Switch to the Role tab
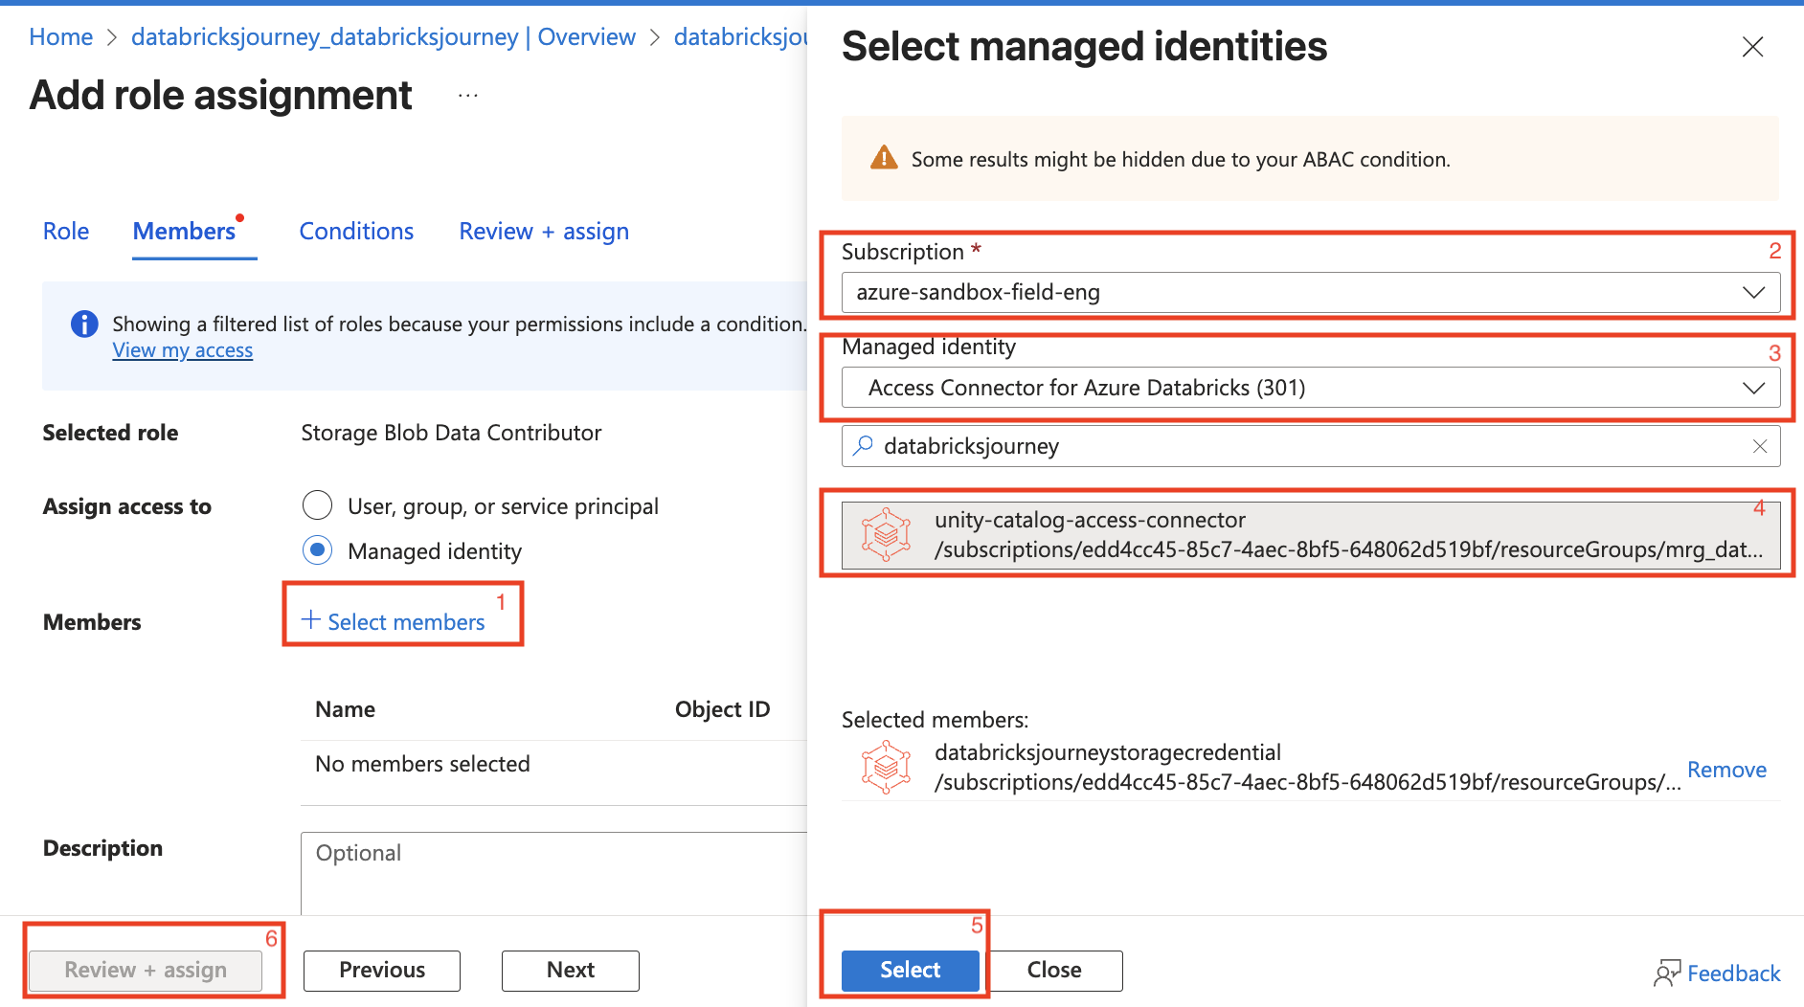 [x=66, y=232]
